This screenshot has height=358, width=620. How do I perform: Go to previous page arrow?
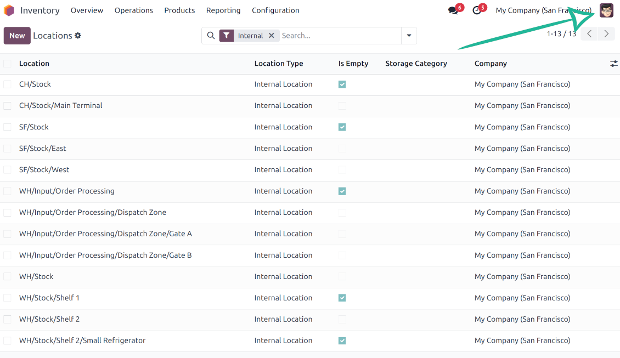[x=589, y=34]
